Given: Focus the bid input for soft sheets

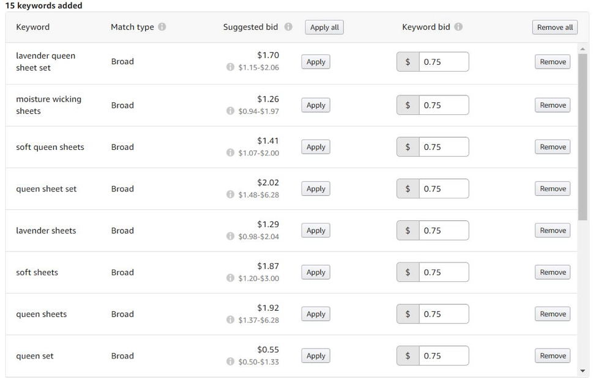Looking at the screenshot, I should (444, 272).
